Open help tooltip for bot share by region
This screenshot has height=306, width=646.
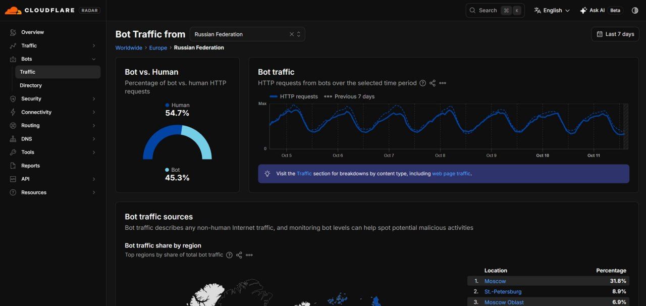pos(229,255)
